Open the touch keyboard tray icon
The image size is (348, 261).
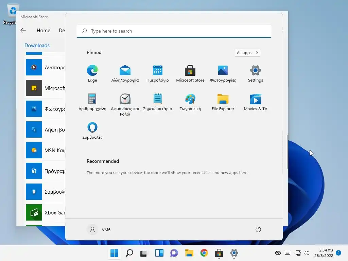click(x=288, y=253)
